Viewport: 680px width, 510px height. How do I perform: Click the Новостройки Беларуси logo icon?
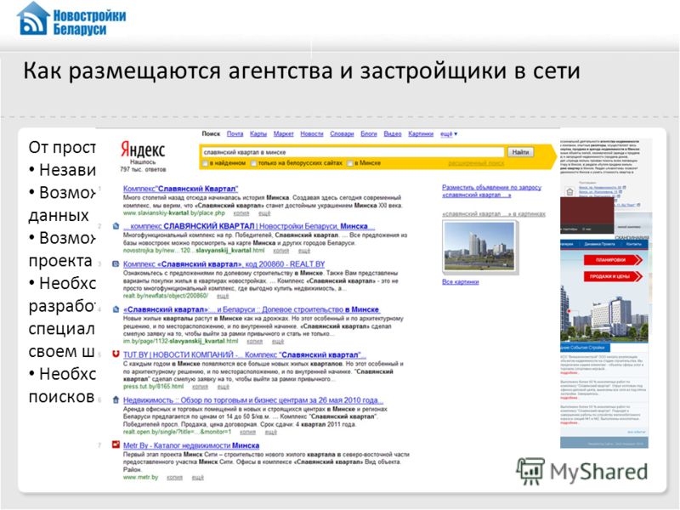(33, 18)
